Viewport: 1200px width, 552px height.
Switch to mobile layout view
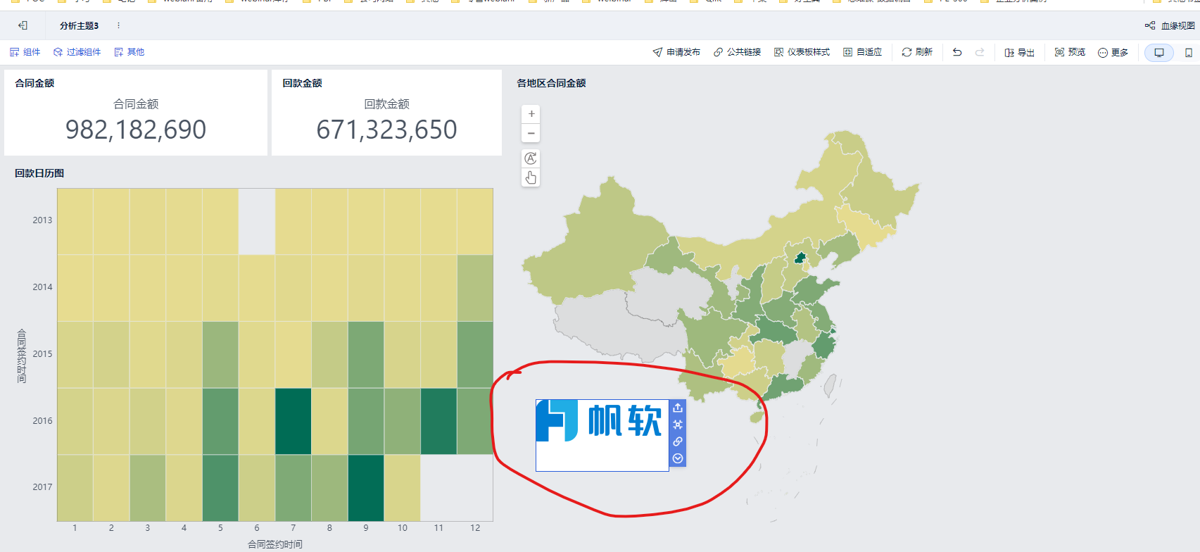[x=1189, y=53]
